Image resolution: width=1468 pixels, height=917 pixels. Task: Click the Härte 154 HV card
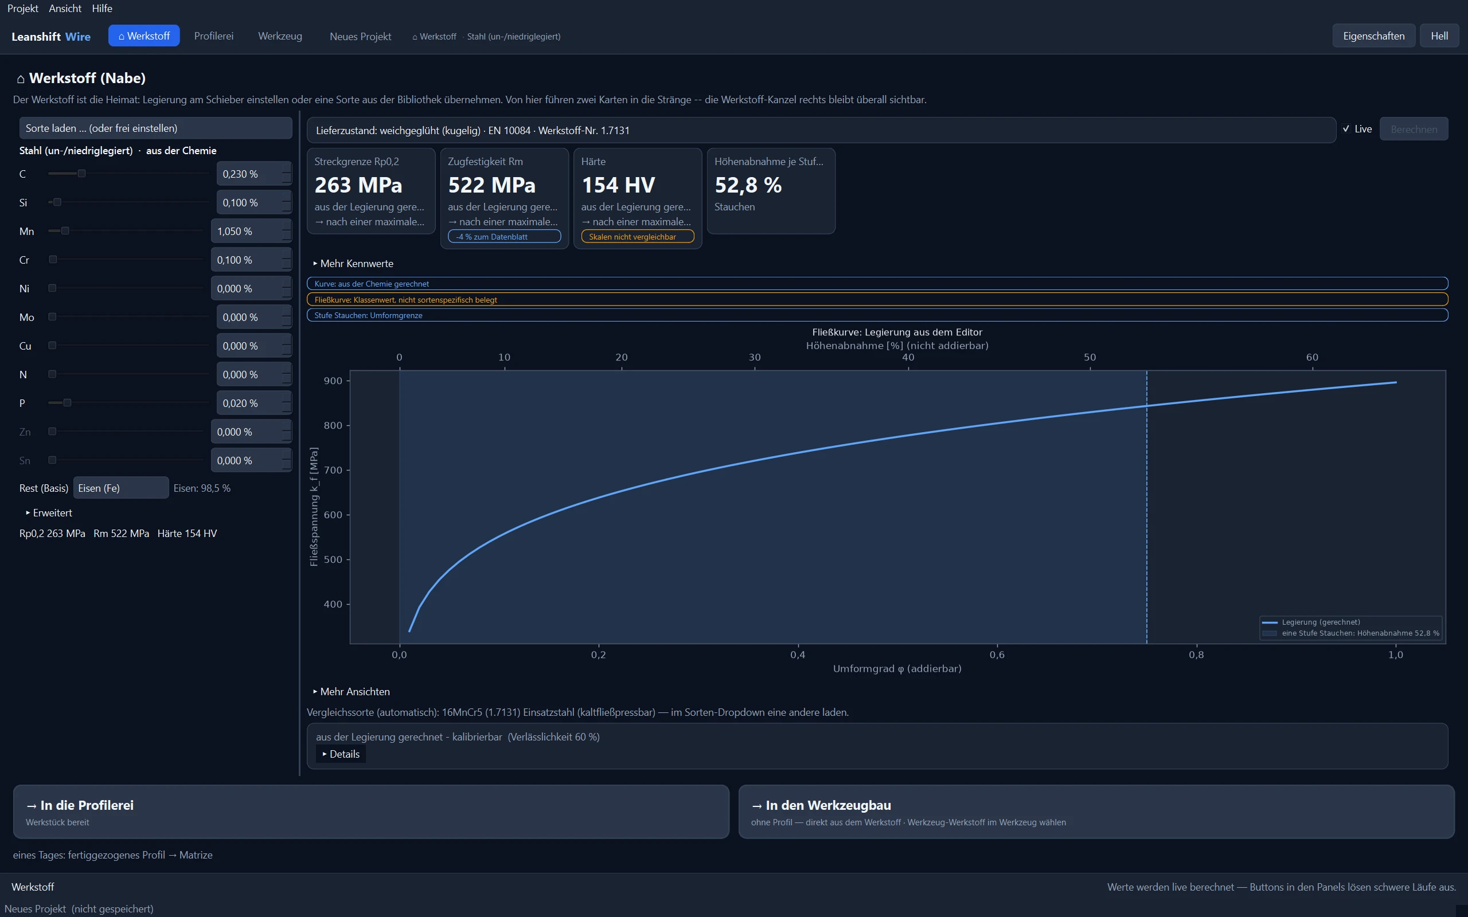tap(638, 198)
